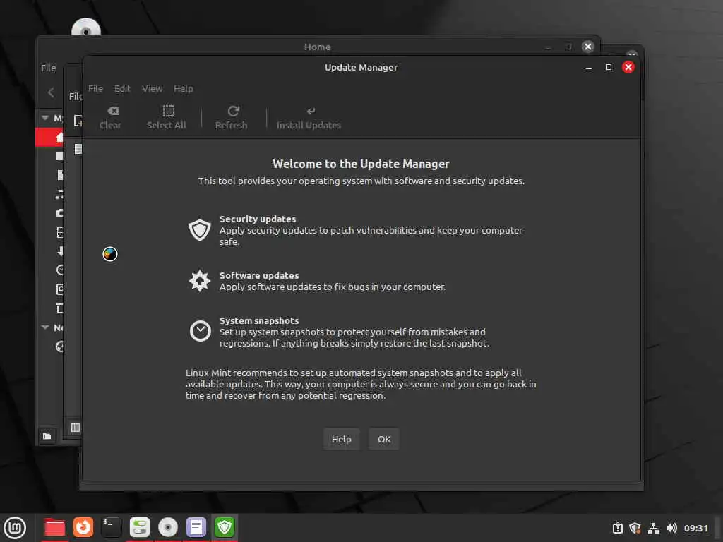Go back in Home file manager
The width and height of the screenshot is (723, 542).
pos(51,92)
